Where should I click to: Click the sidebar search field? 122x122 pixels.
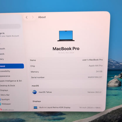click(10, 26)
